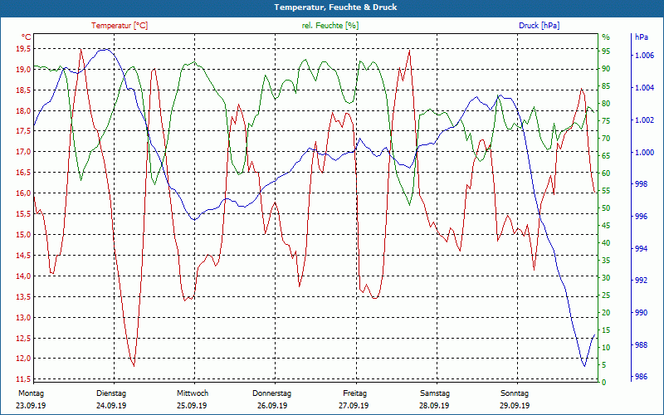Viewport: 664px width, 415px height.
Task: Click the '%' unit label on humidity axis
Action: pyautogui.click(x=606, y=37)
